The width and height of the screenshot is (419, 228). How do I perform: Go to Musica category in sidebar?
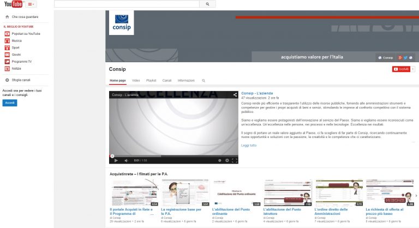click(17, 40)
